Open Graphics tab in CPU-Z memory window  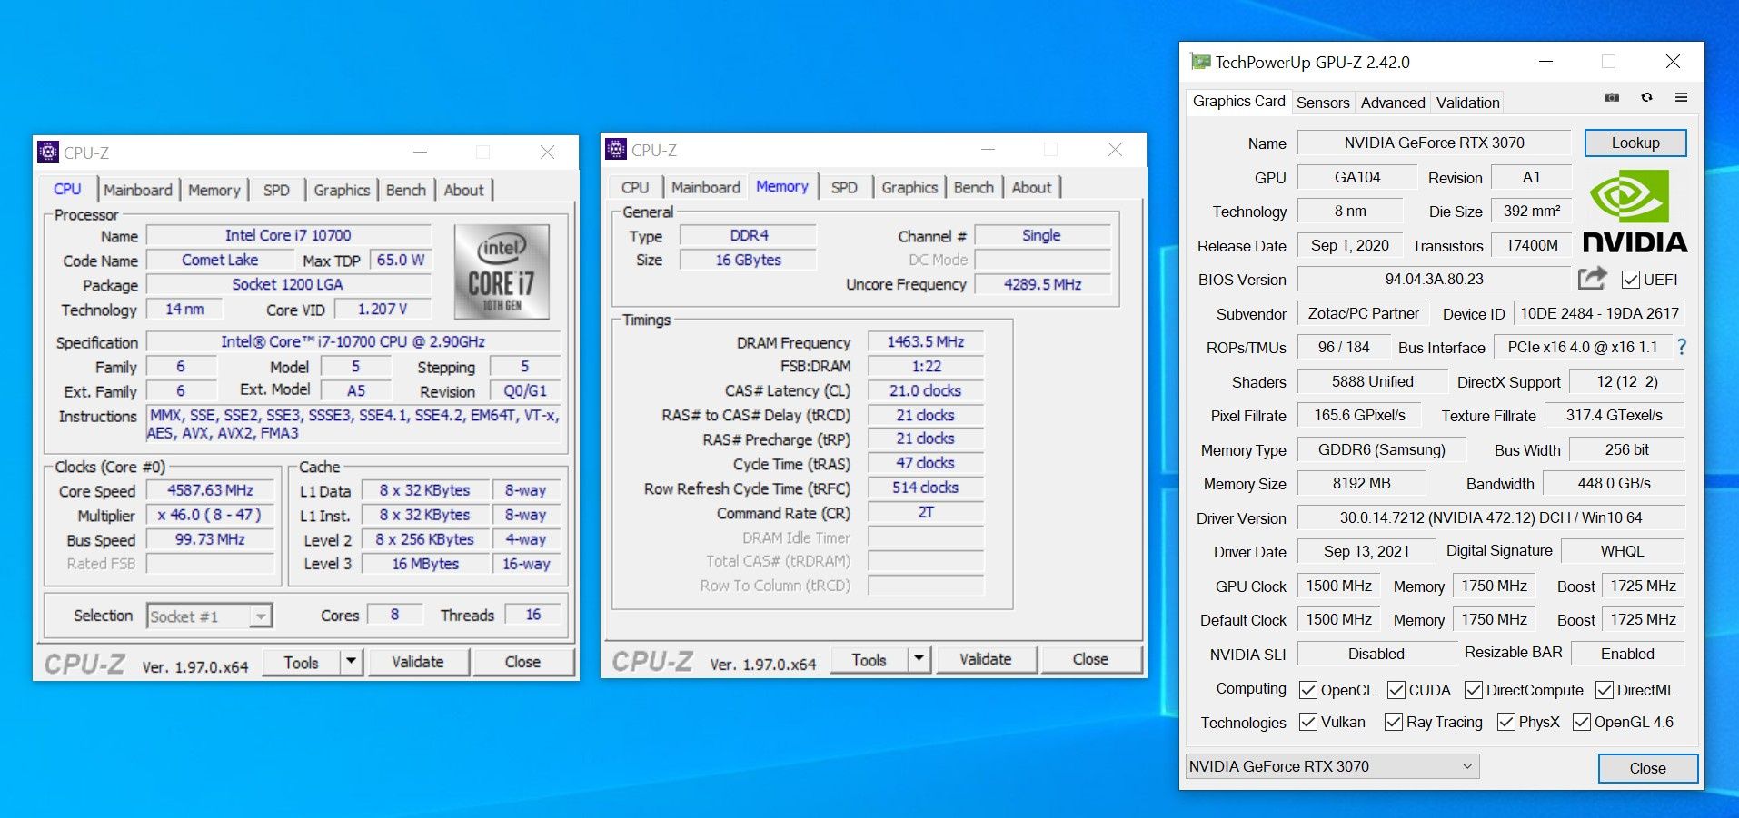tap(909, 187)
